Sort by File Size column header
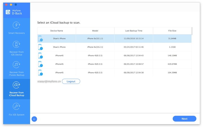 click(x=172, y=31)
